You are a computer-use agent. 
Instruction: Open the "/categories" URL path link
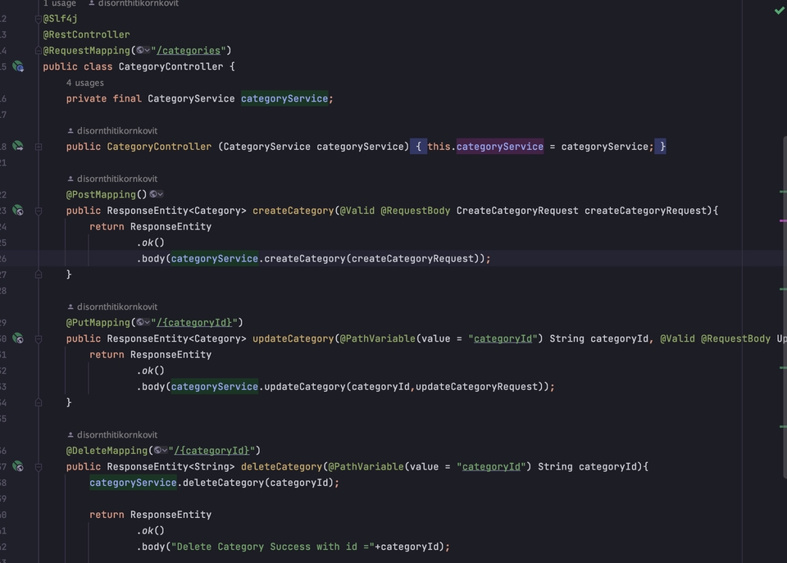pyautogui.click(x=189, y=50)
